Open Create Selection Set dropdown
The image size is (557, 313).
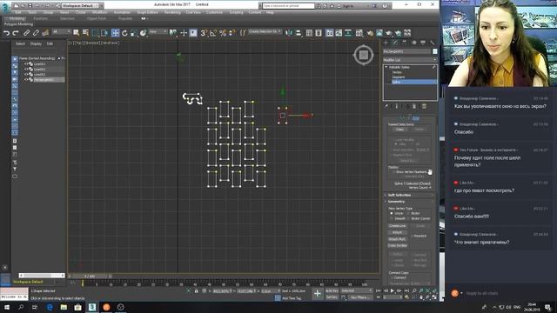pos(265,31)
